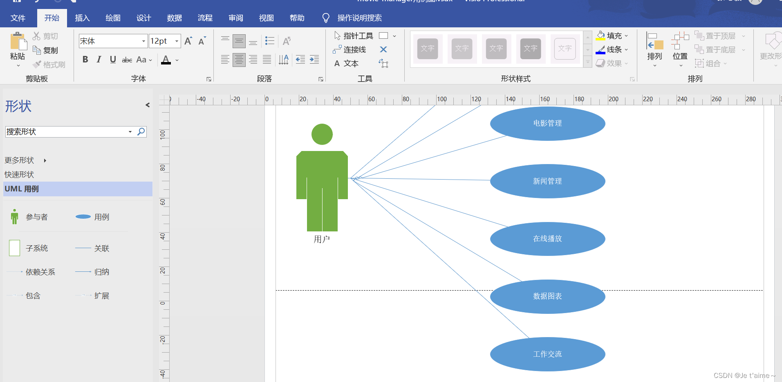
Task: Toggle bold formatting
Action: [85, 60]
